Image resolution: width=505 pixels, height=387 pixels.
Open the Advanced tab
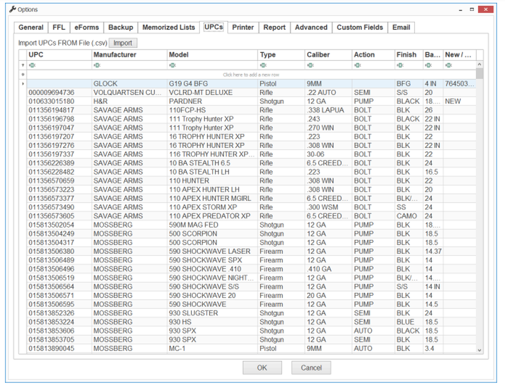coord(311,27)
